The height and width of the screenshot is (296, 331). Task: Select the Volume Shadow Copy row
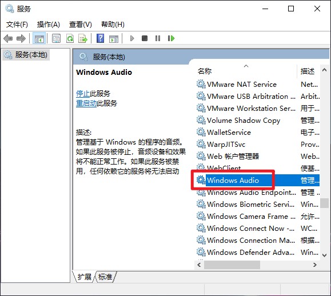[257, 120]
